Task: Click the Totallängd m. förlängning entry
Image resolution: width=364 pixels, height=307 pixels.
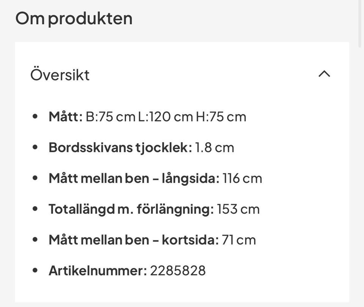Action: [154, 208]
